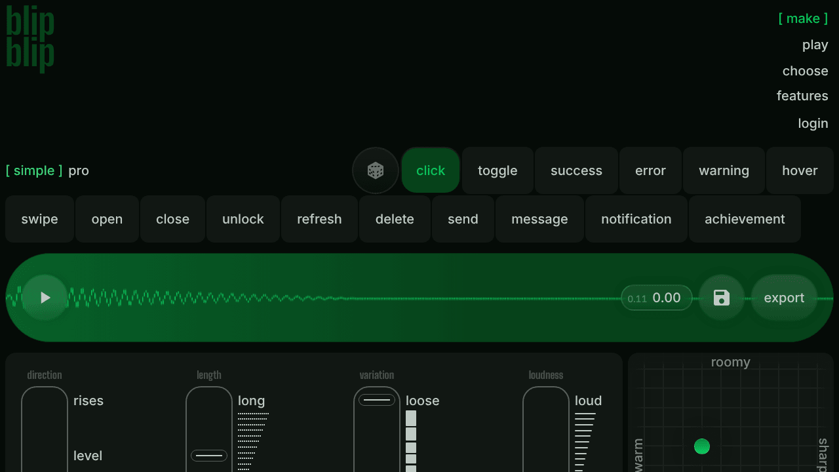This screenshot has width=839, height=472.
Task: Click the variation slider handle
Action: 377,400
